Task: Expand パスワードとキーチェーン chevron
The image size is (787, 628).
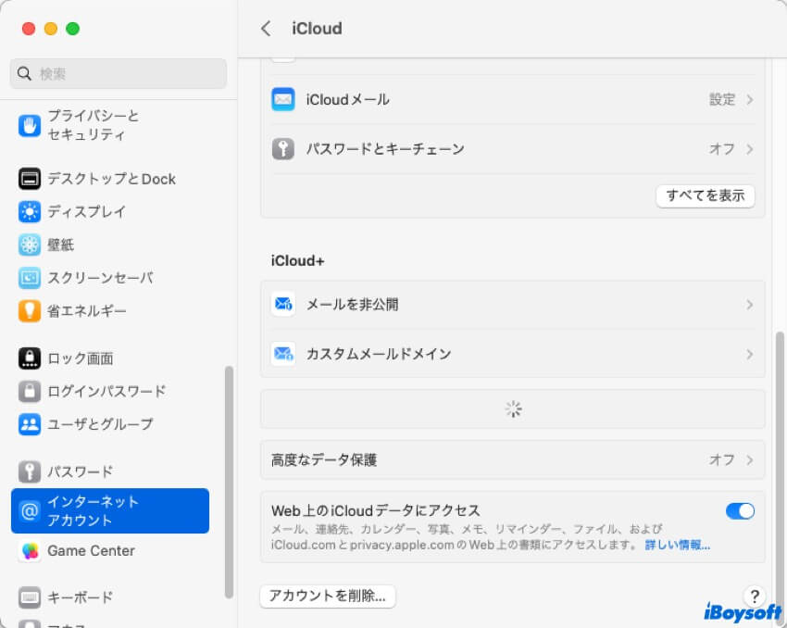Action: (749, 149)
